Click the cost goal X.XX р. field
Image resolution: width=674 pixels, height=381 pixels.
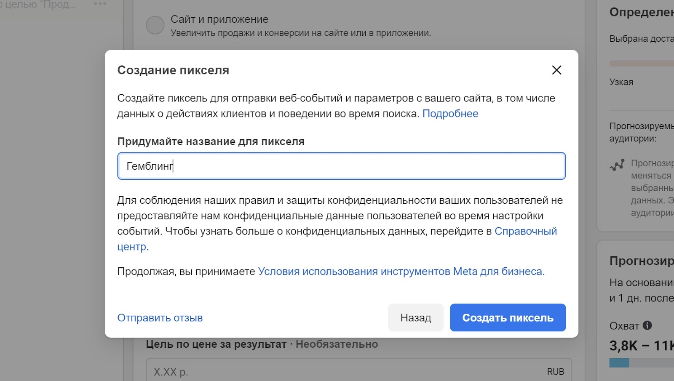pos(359,371)
